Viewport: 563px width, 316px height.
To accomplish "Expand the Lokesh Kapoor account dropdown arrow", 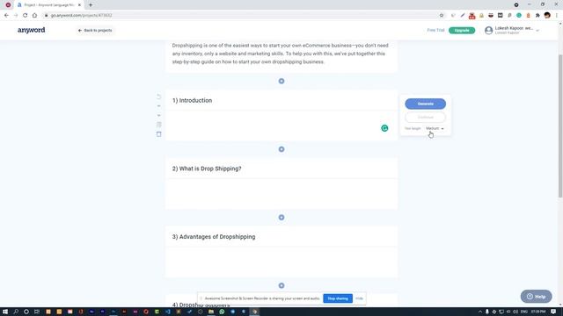I will pos(537,31).
